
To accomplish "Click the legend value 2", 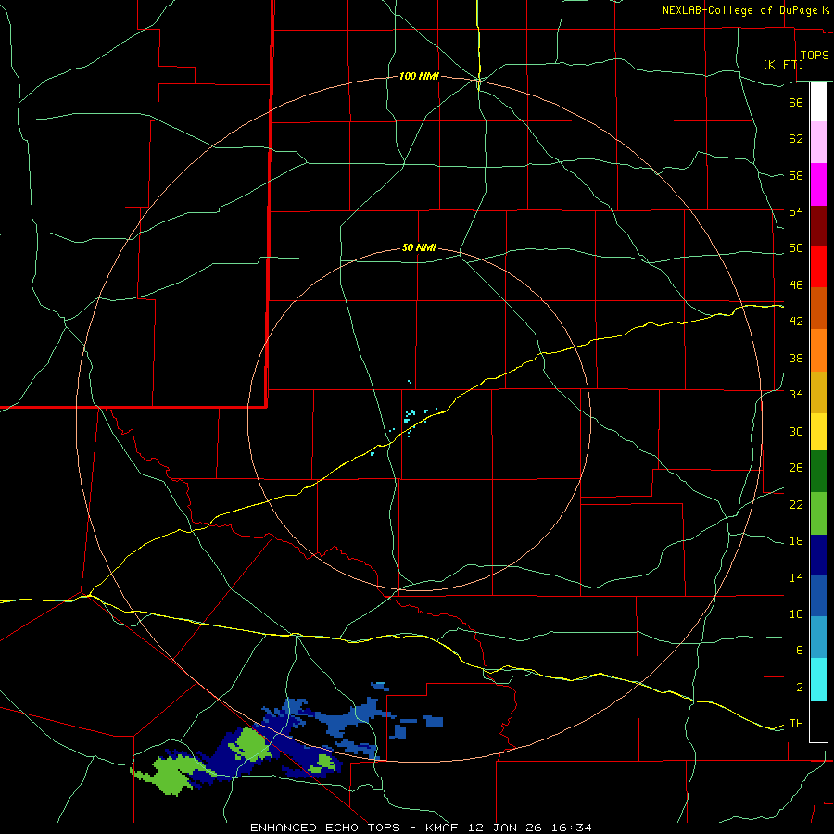I will (x=800, y=687).
